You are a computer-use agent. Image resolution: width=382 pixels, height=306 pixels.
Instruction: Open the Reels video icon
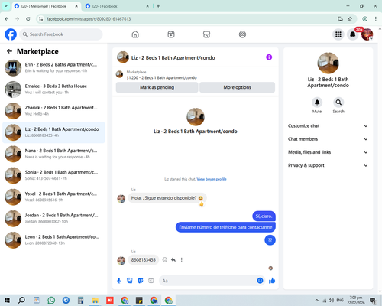tap(171, 34)
